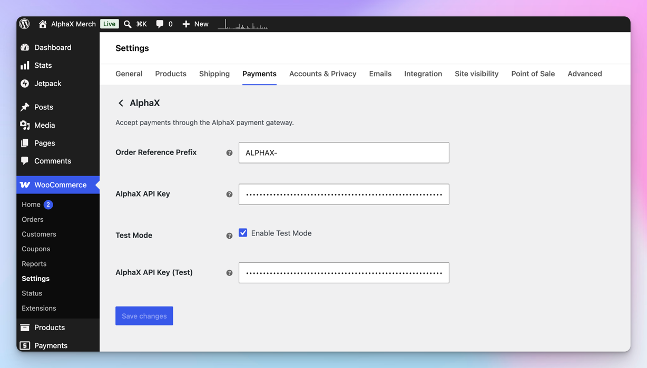Click the home icon beside AlphaX Merch

click(x=43, y=24)
